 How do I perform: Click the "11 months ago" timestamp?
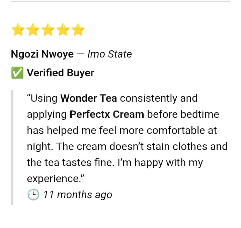click(x=78, y=195)
